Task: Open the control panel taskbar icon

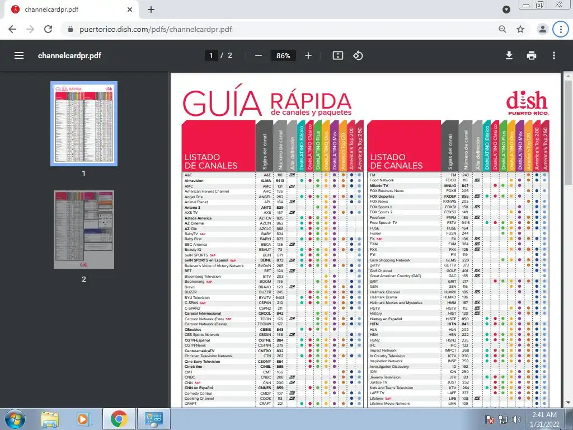Action: pyautogui.click(x=153, y=419)
